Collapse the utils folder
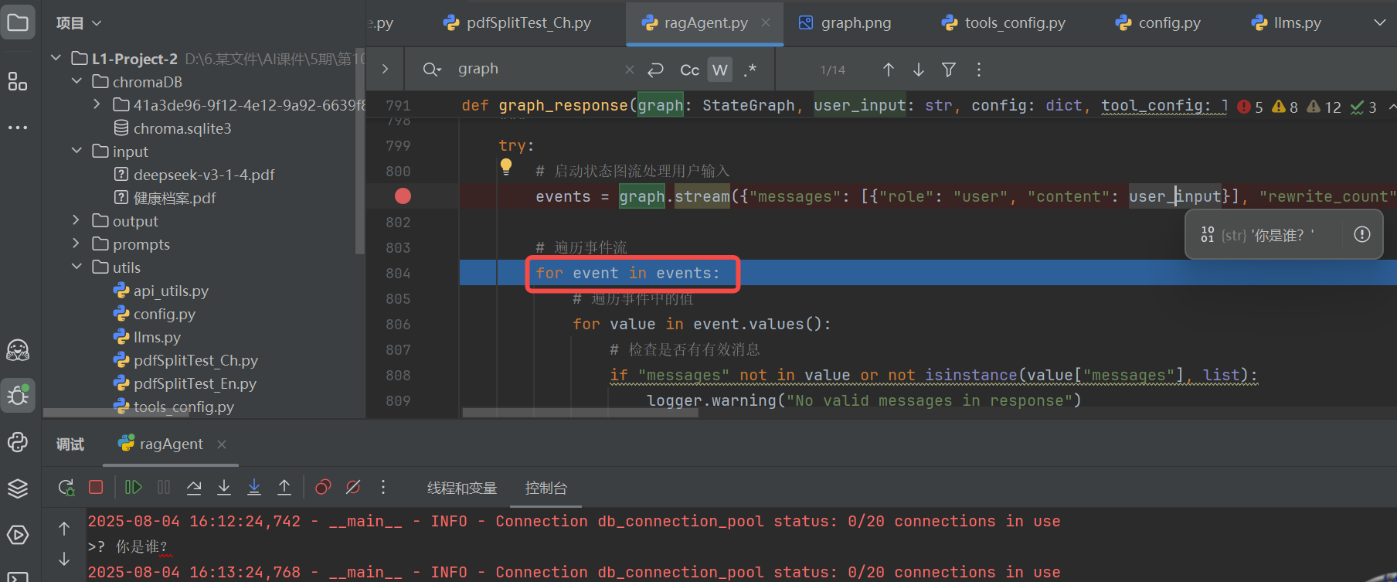1397x582 pixels. (76, 267)
